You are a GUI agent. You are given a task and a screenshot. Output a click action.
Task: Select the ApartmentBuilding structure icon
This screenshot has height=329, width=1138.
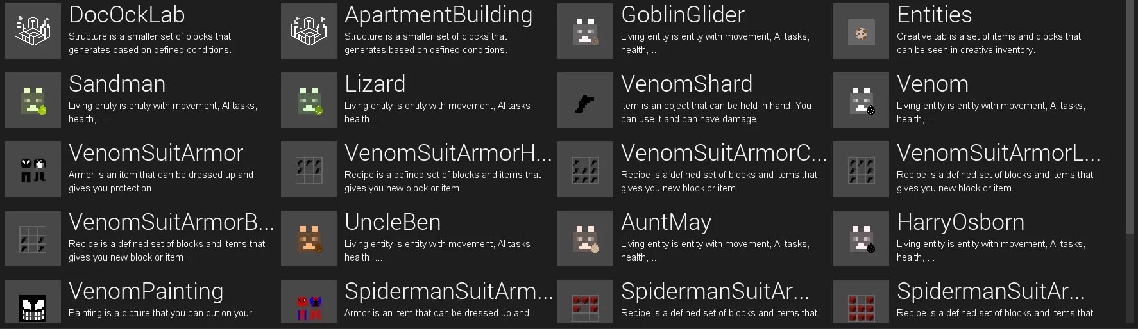click(x=309, y=31)
